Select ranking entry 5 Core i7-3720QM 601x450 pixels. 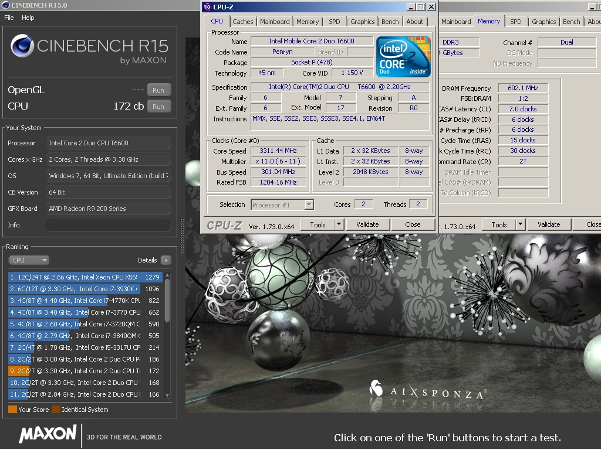tap(85, 324)
